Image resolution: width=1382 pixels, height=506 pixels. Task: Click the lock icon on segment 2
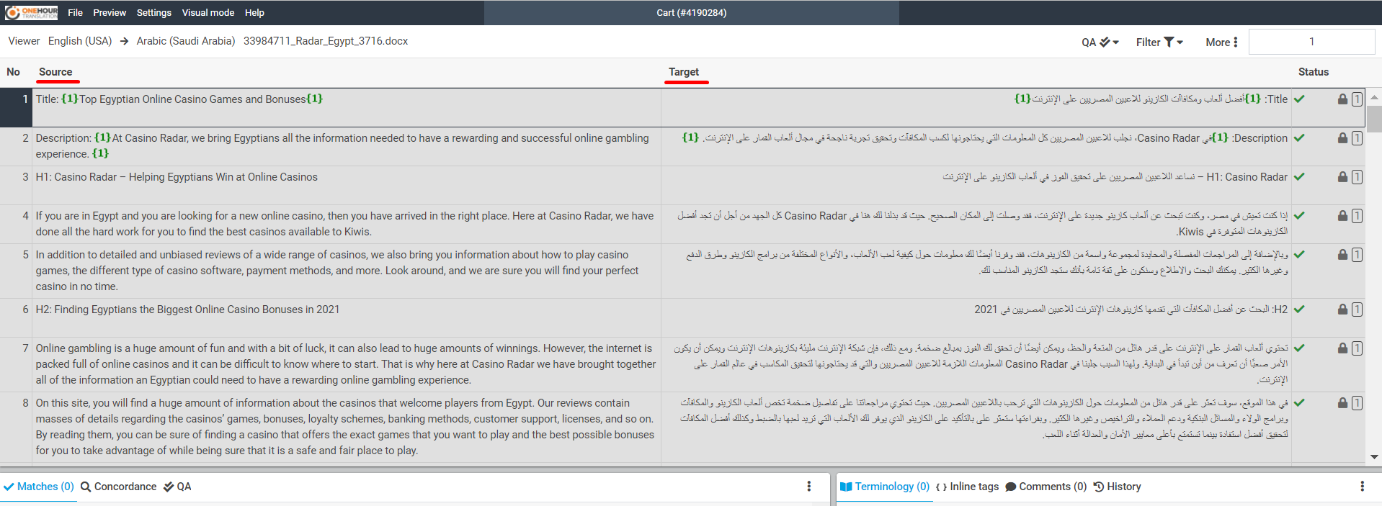point(1342,138)
